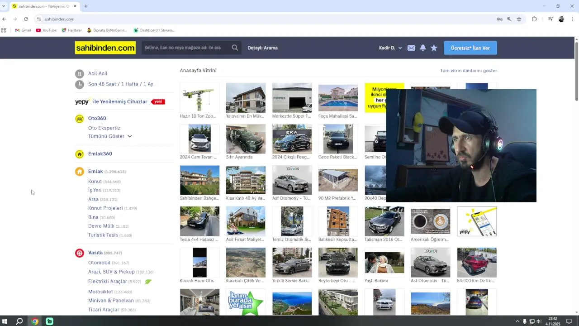
Task: Open the Otomobil category link
Action: 99,263
